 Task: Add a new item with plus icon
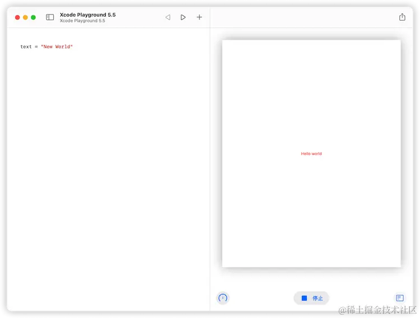[199, 17]
